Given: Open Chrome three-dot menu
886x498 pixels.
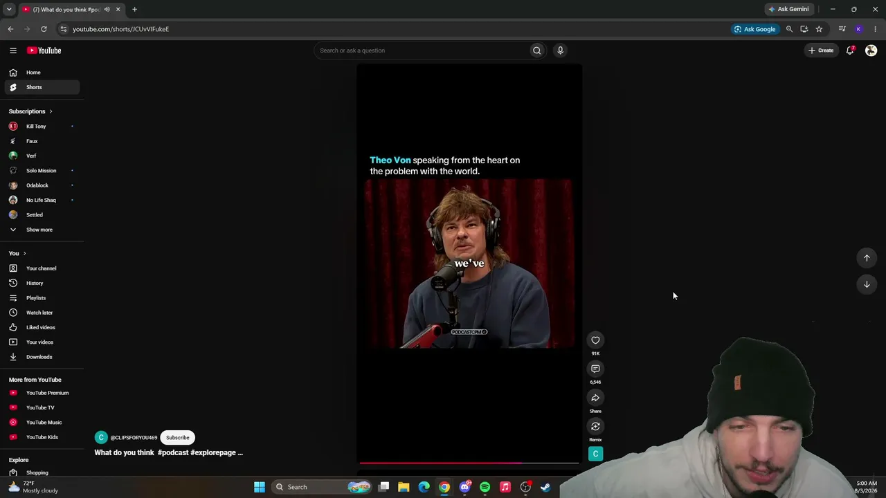Looking at the screenshot, I should point(876,29).
